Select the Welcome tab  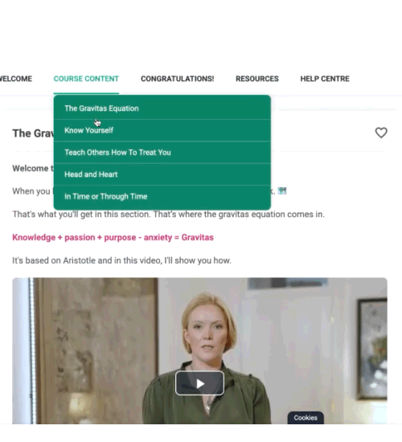click(16, 79)
